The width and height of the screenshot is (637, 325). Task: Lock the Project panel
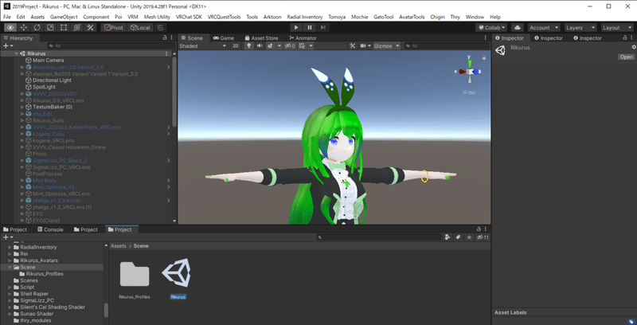point(479,229)
